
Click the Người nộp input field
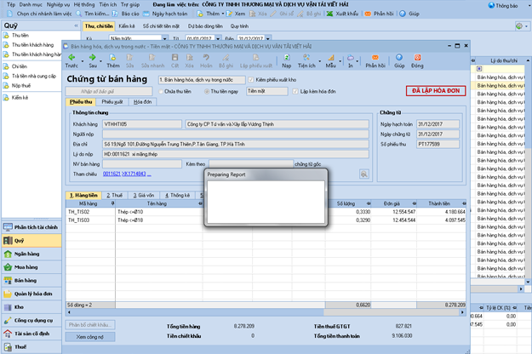tap(236, 134)
